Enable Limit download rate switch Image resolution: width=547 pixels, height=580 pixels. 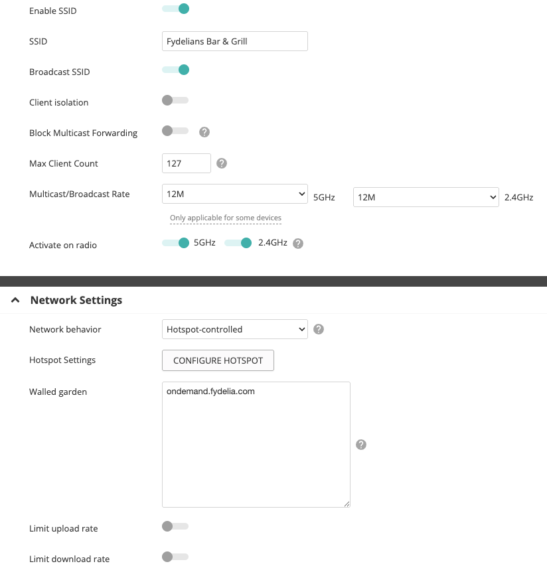point(175,557)
